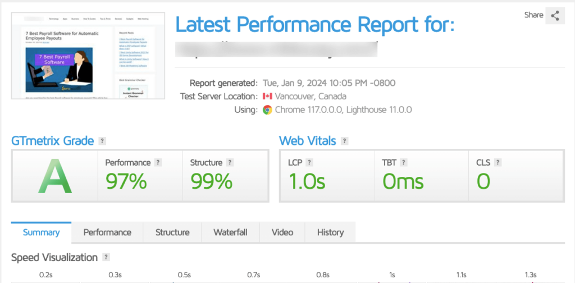
Task: Click the Canada flag icon
Action: [268, 96]
